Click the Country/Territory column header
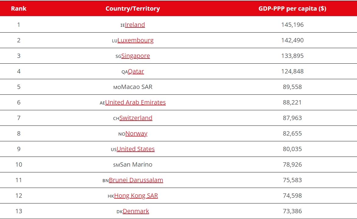Image resolution: width=357 pixels, height=219 pixels. tap(133, 9)
